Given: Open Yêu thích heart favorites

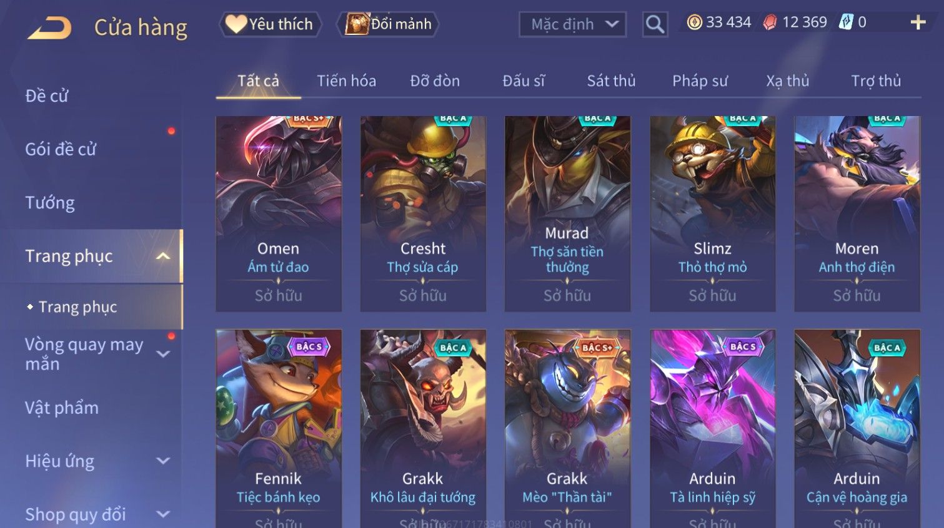Looking at the screenshot, I should point(271,24).
